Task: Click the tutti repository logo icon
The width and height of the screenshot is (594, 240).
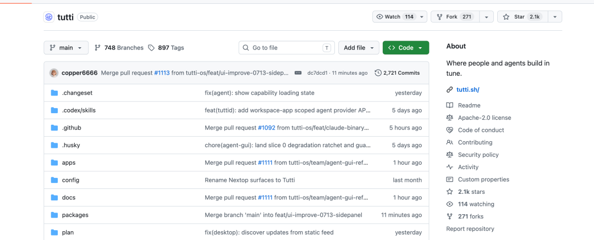Action: point(49,17)
